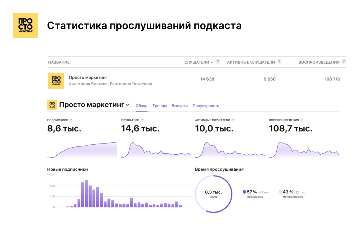
Task: Click the Новые подписчики chart heading
Action: point(67,169)
